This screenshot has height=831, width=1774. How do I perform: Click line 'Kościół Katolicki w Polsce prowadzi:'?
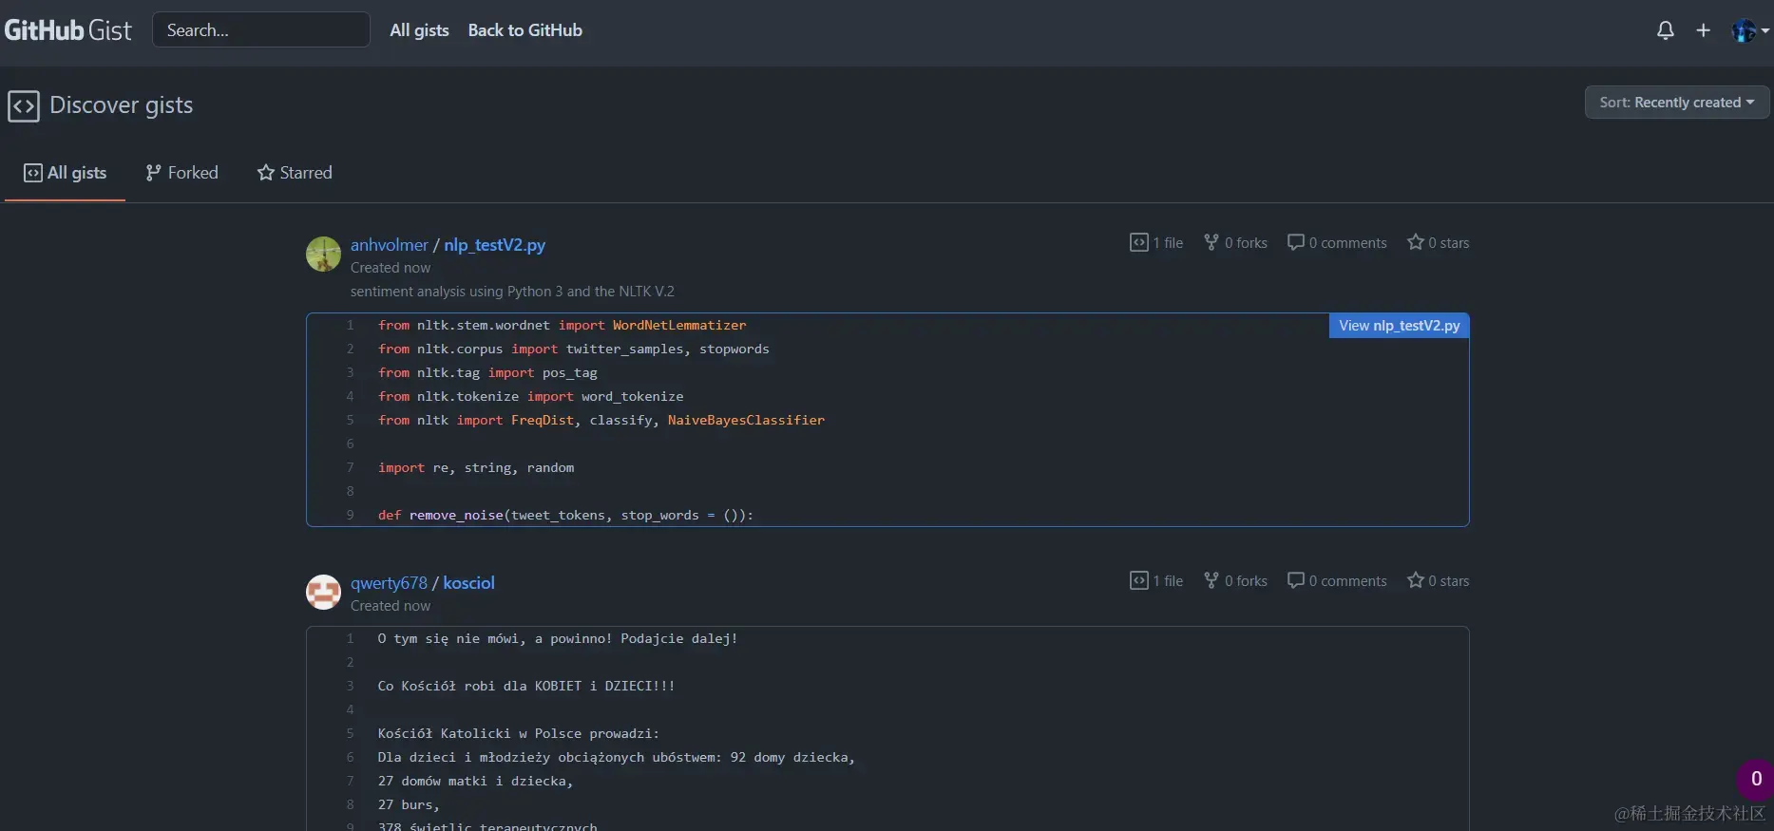click(518, 734)
